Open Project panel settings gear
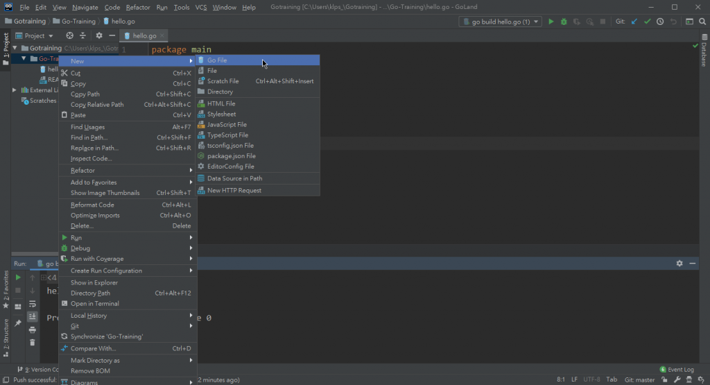The width and height of the screenshot is (710, 385). [98, 35]
